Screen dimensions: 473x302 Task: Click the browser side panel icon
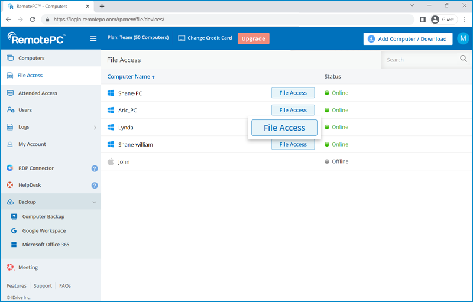click(x=423, y=19)
